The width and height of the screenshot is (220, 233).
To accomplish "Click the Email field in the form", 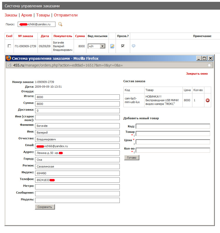I will (77, 146).
